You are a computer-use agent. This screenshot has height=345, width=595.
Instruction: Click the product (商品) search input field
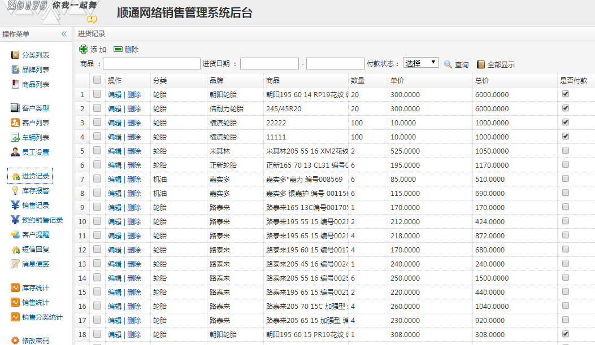(151, 64)
